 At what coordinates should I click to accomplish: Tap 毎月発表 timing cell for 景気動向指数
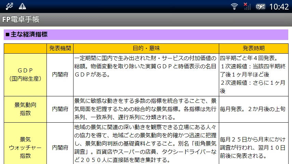click(253, 109)
